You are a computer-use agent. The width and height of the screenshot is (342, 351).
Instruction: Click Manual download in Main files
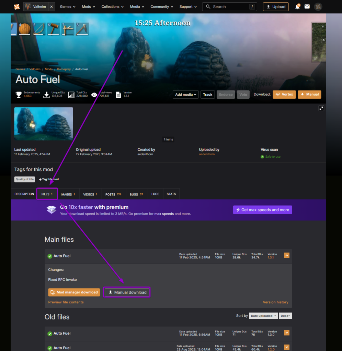(x=127, y=292)
